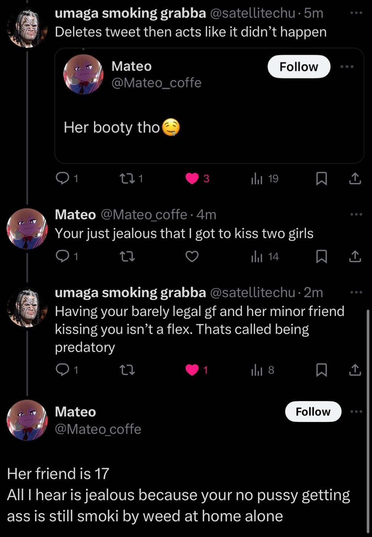The height and width of the screenshot is (537, 372).
Task: Open more options in the quoted Mateo tweet
Action: click(347, 66)
